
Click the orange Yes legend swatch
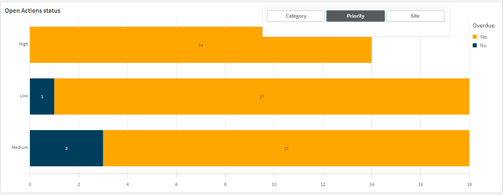tap(475, 37)
